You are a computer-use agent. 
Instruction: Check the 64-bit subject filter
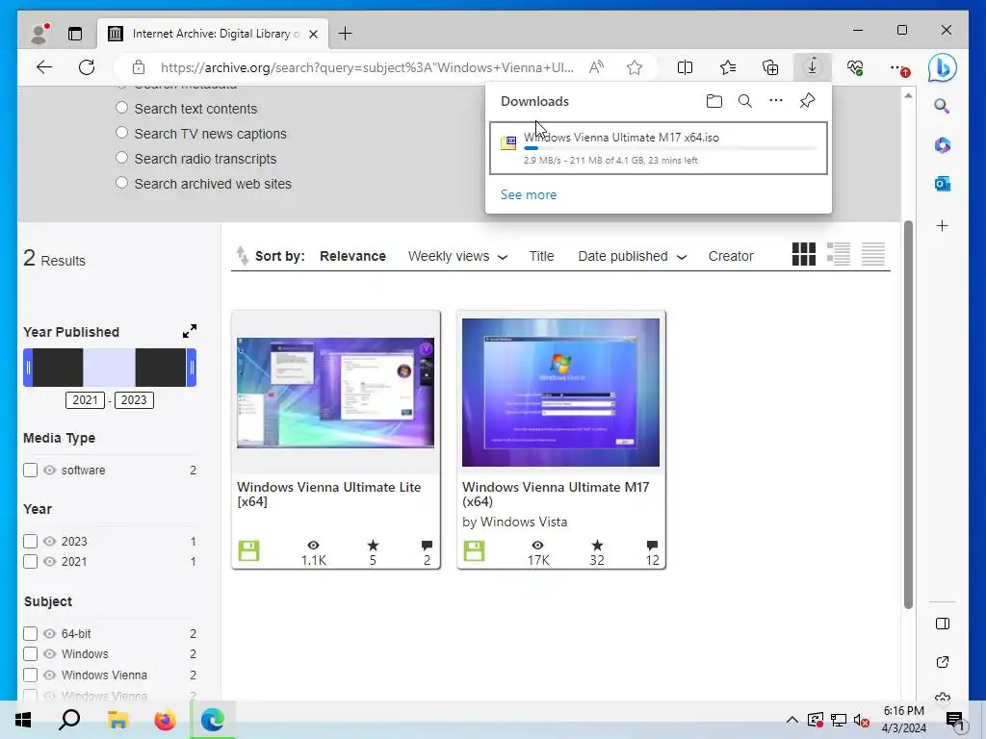(30, 633)
